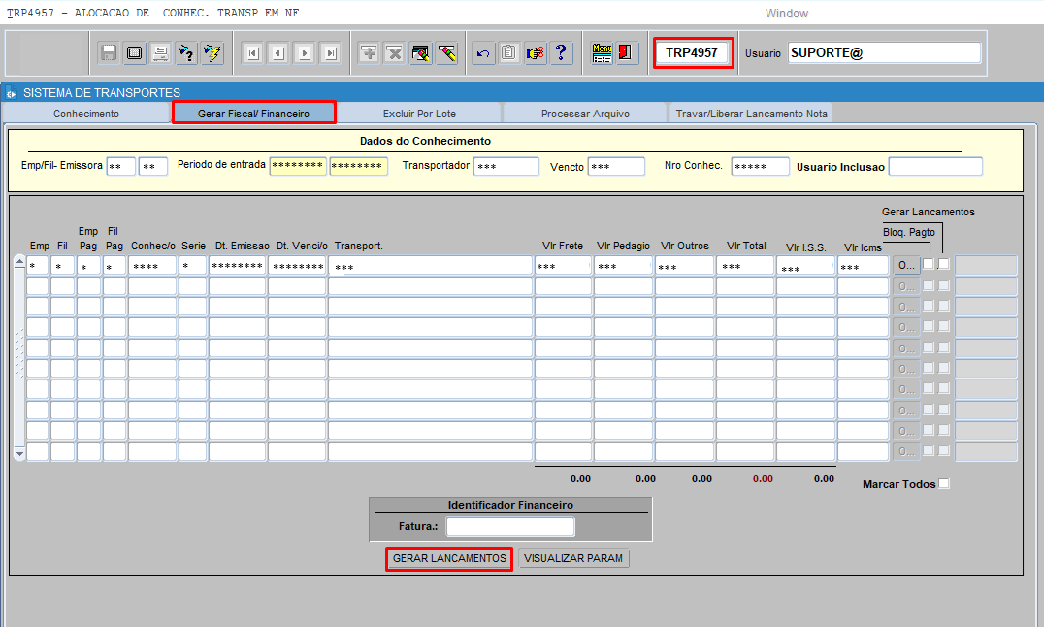
Task: Go to first record navigation arrow
Action: 252,53
